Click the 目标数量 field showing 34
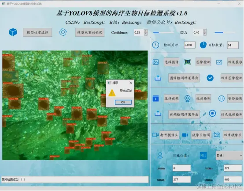 233,45
